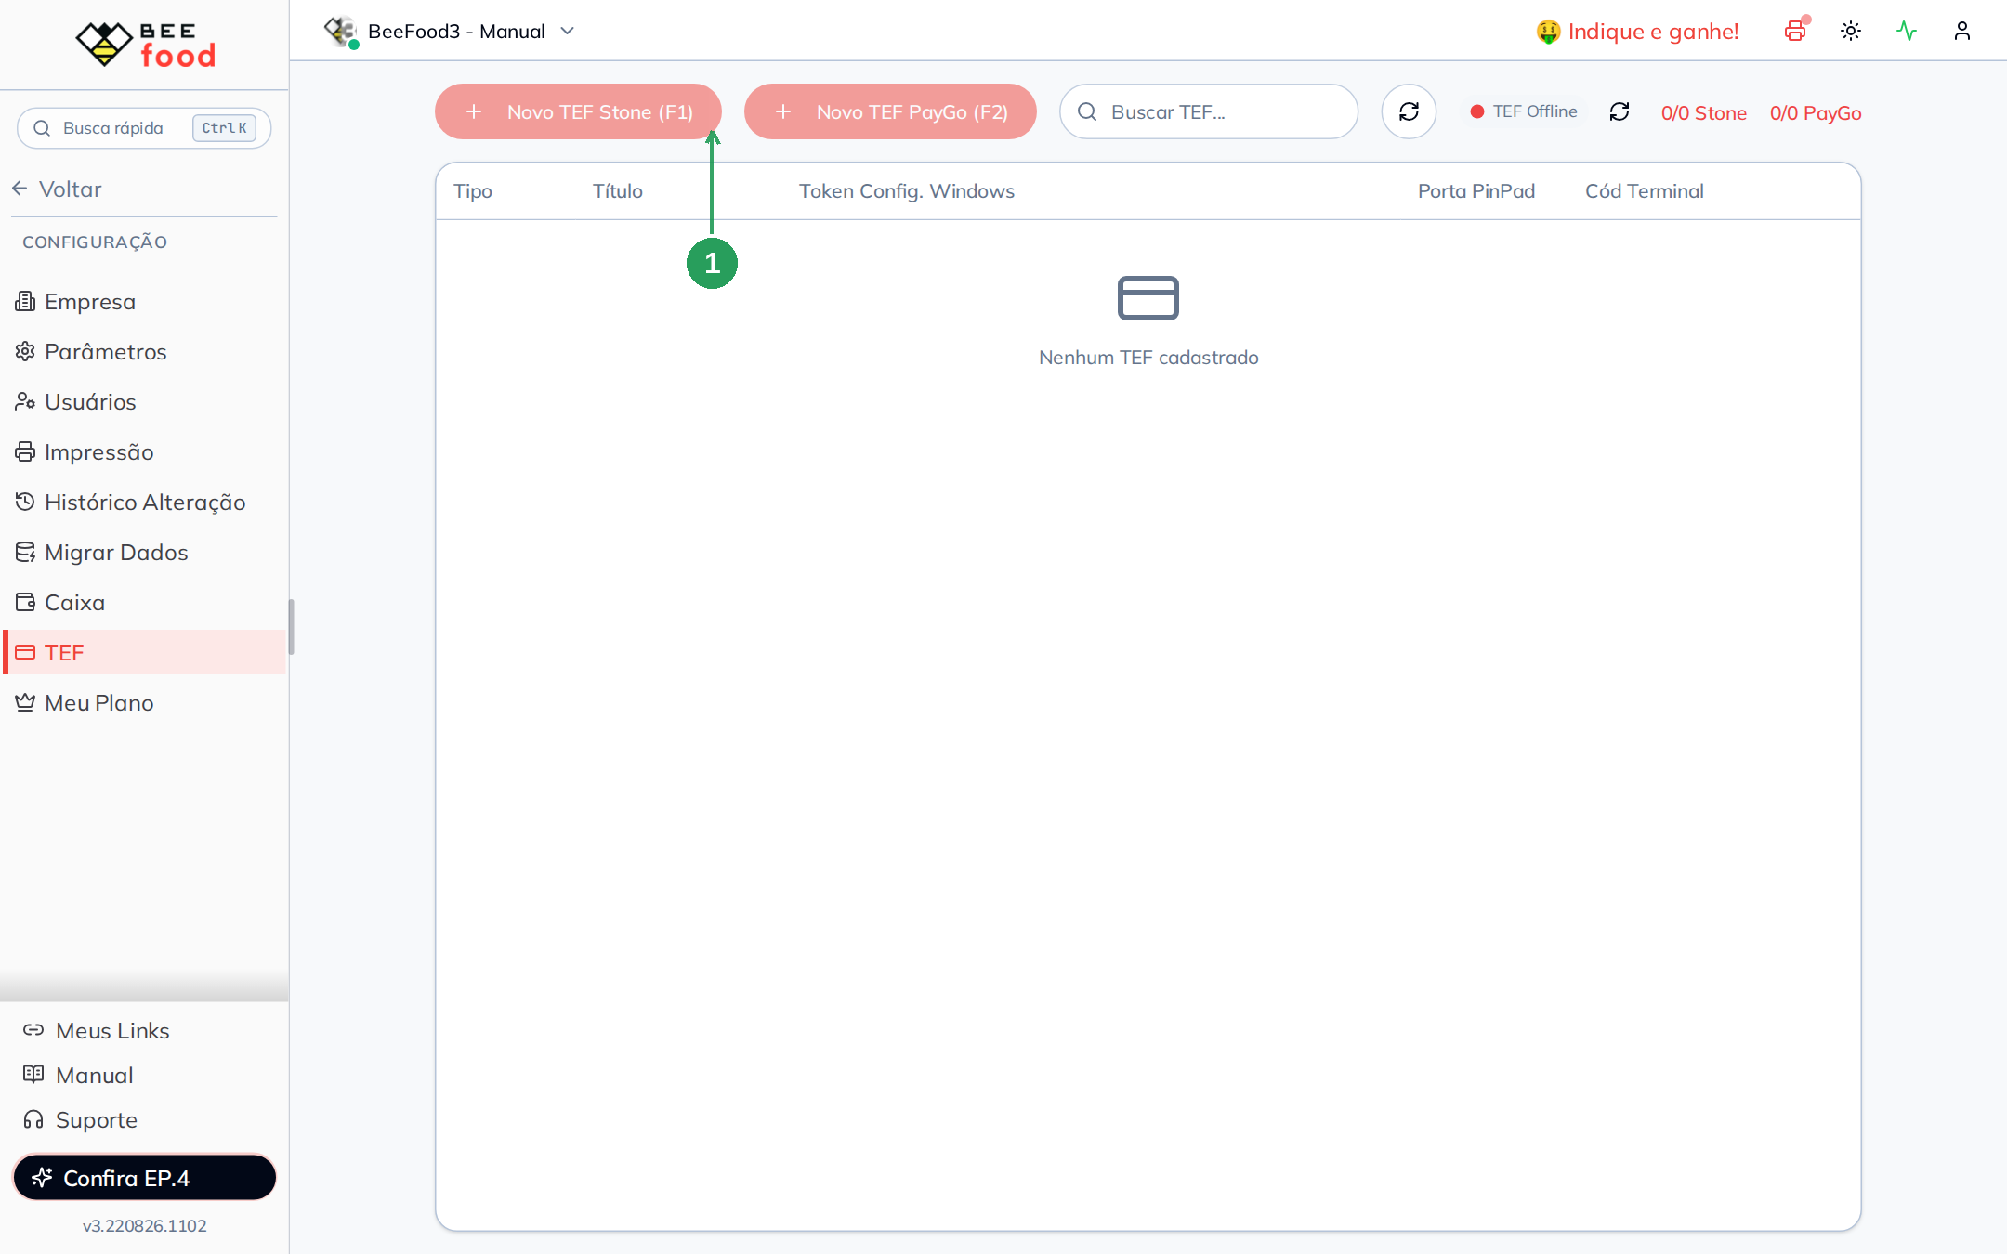Click the BeeFood logo
This screenshot has height=1254, width=2007.
pyautogui.click(x=146, y=44)
